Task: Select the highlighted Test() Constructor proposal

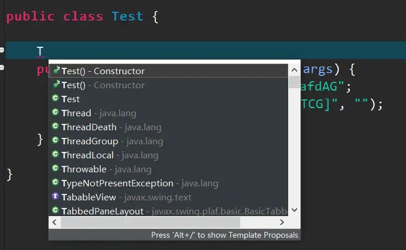Action: point(168,71)
